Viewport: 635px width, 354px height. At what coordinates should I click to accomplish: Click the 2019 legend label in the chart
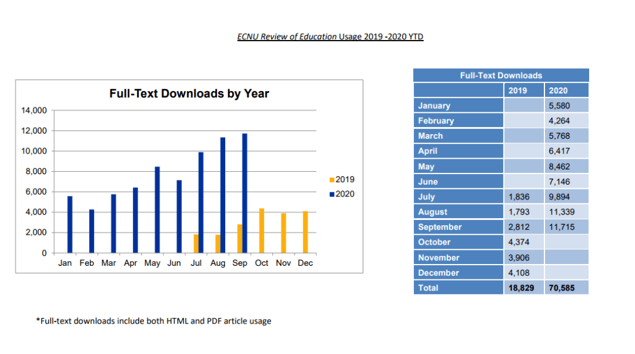pyautogui.click(x=345, y=179)
